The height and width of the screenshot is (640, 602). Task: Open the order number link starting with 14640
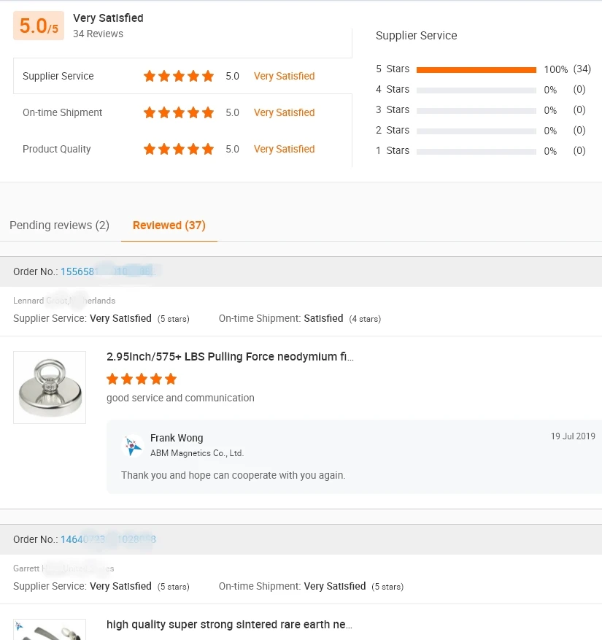click(x=108, y=540)
